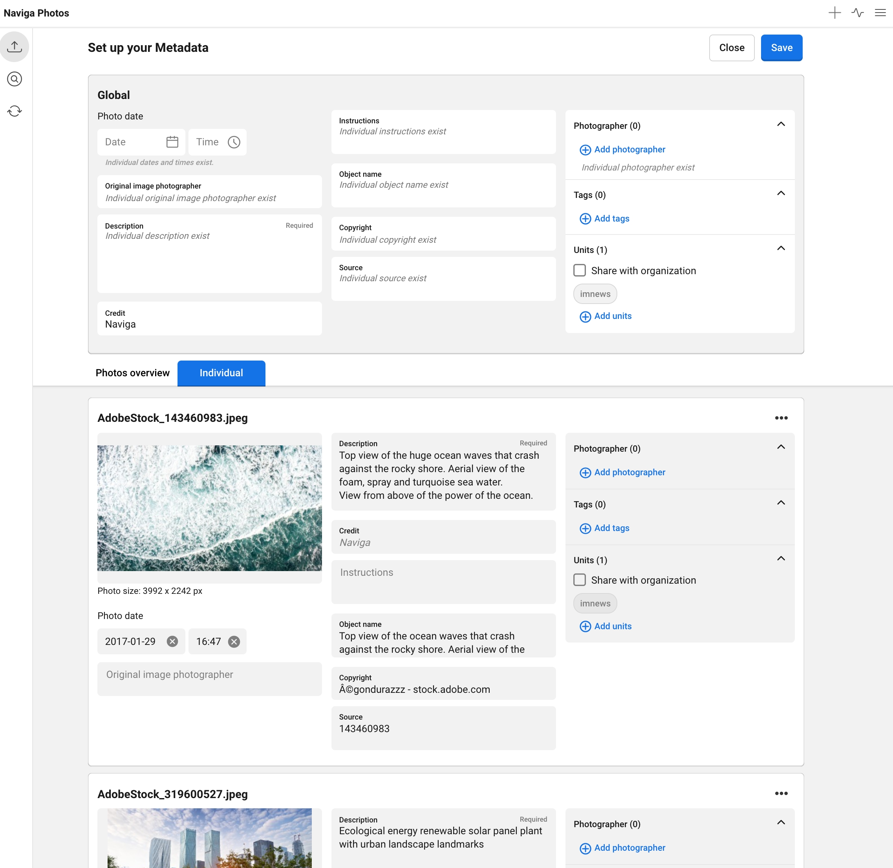The image size is (893, 868).
Task: Open options menu for AdobeStock_143460983.jpeg
Action: [781, 418]
